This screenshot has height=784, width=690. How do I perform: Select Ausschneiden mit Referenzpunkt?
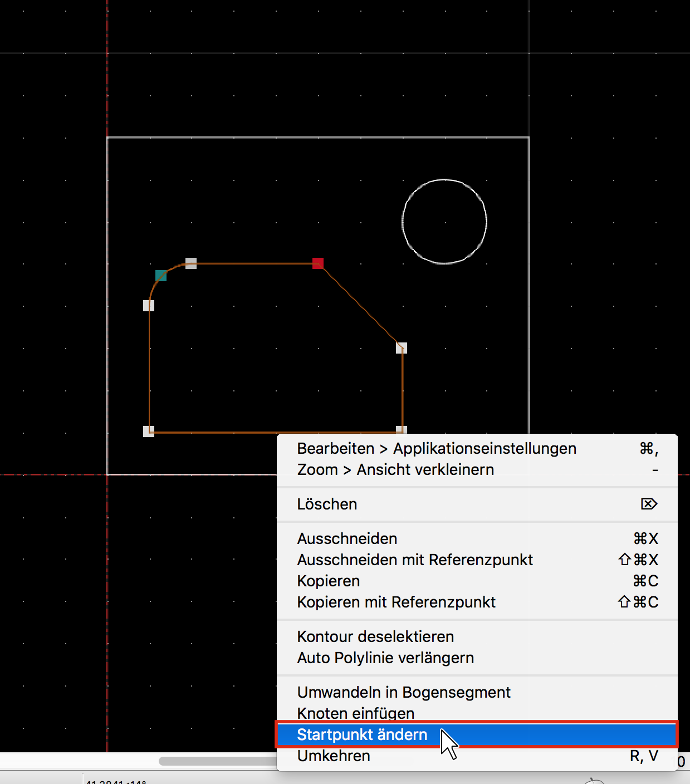click(415, 560)
